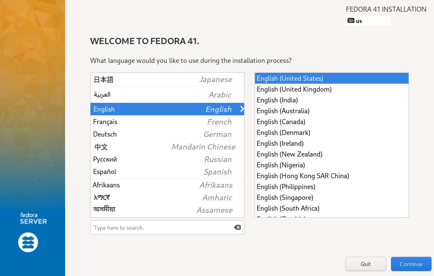Choose English (United Kingdom) locale
This screenshot has width=434, height=276.
[332, 89]
